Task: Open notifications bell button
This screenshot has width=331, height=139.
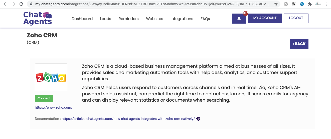Action: (x=239, y=19)
